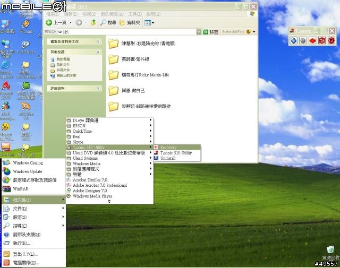Launch Adobe Acrobat 7.0 Professional

(109, 185)
